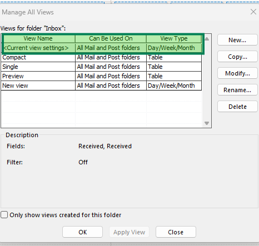Image resolution: width=259 pixels, height=246 pixels.
Task: Click the Copy... button
Action: coord(237,57)
